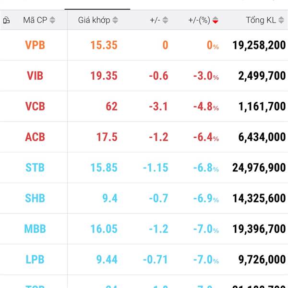Open VPB stock ticker
Image resolution: width=288 pixels, height=288 pixels.
[x=35, y=45]
